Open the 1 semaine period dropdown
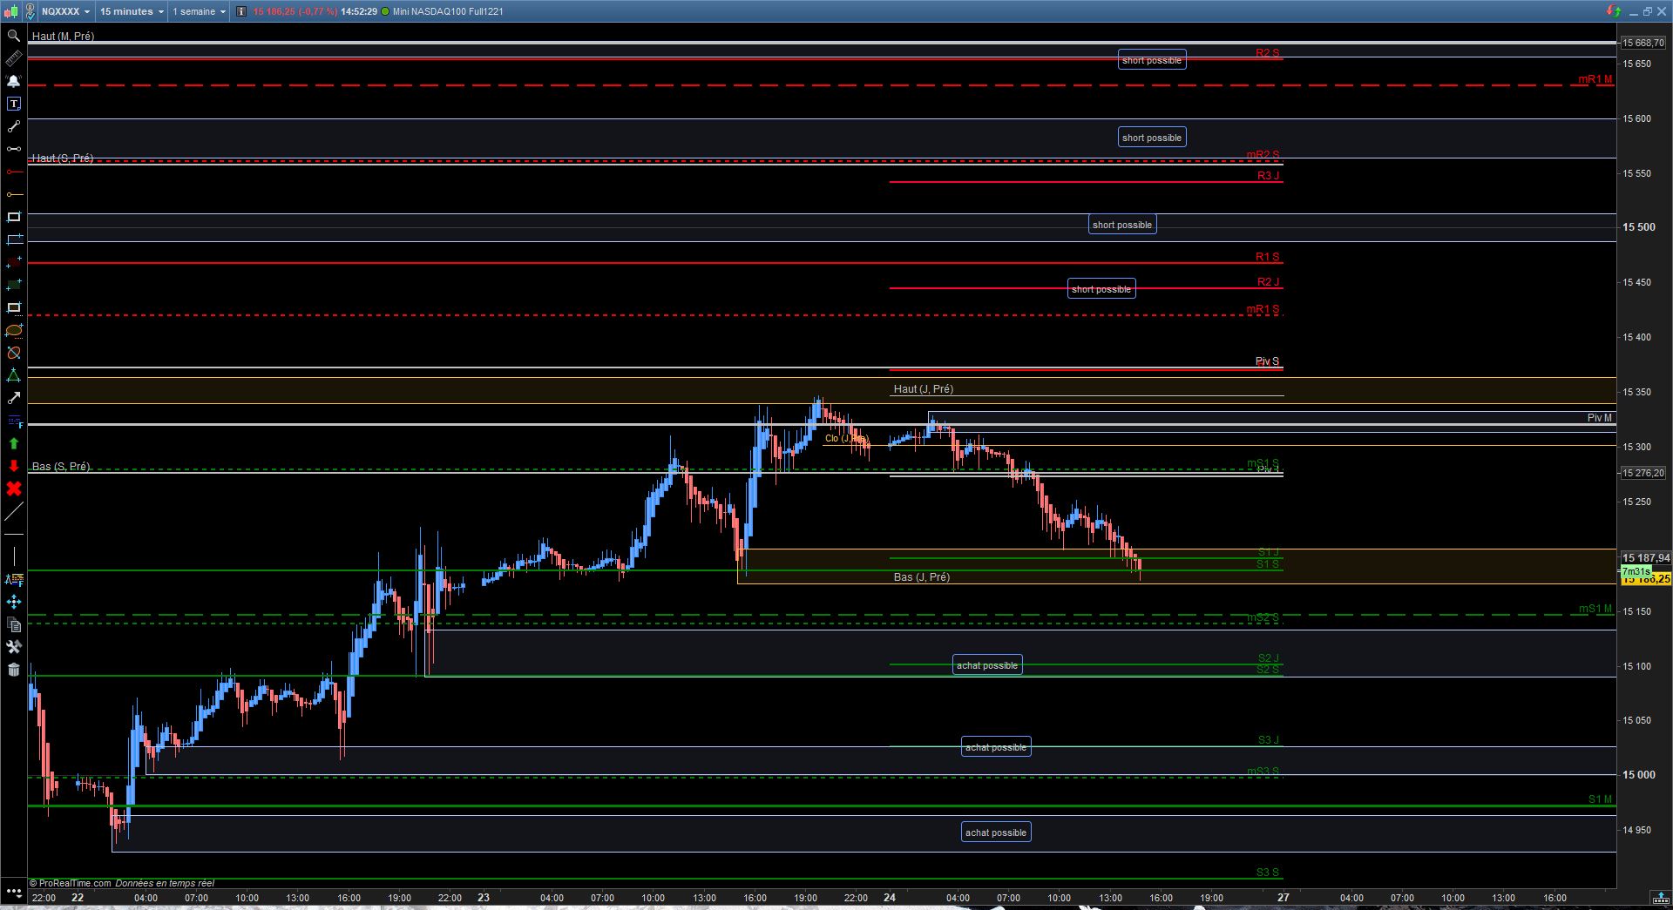The image size is (1673, 910). click(x=199, y=11)
